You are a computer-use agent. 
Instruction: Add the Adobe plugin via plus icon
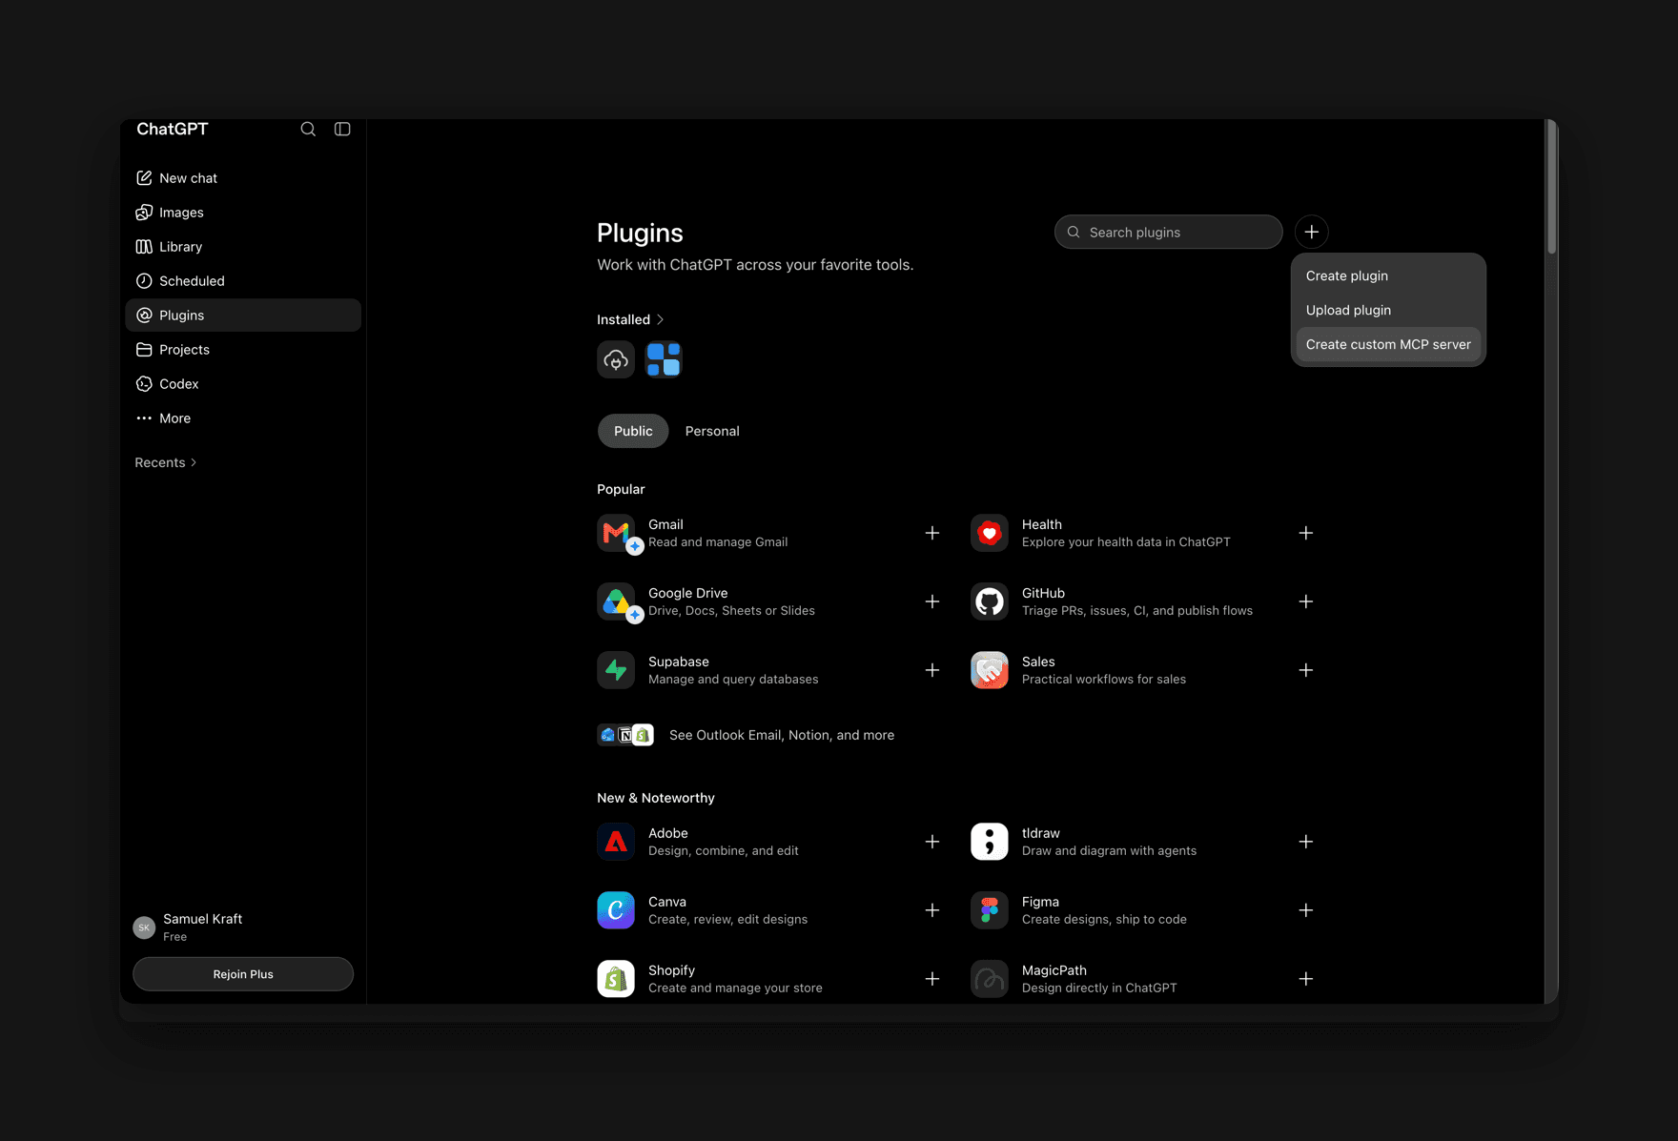click(x=932, y=842)
